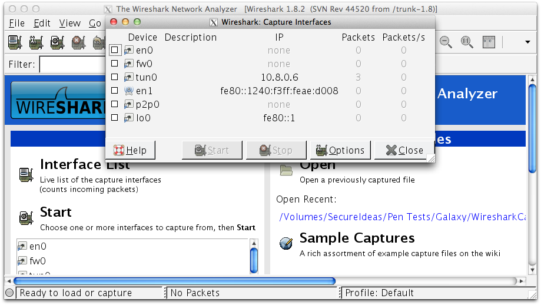This screenshot has width=541, height=305.
Task: Click the lo0 address fe80::1
Action: [279, 118]
